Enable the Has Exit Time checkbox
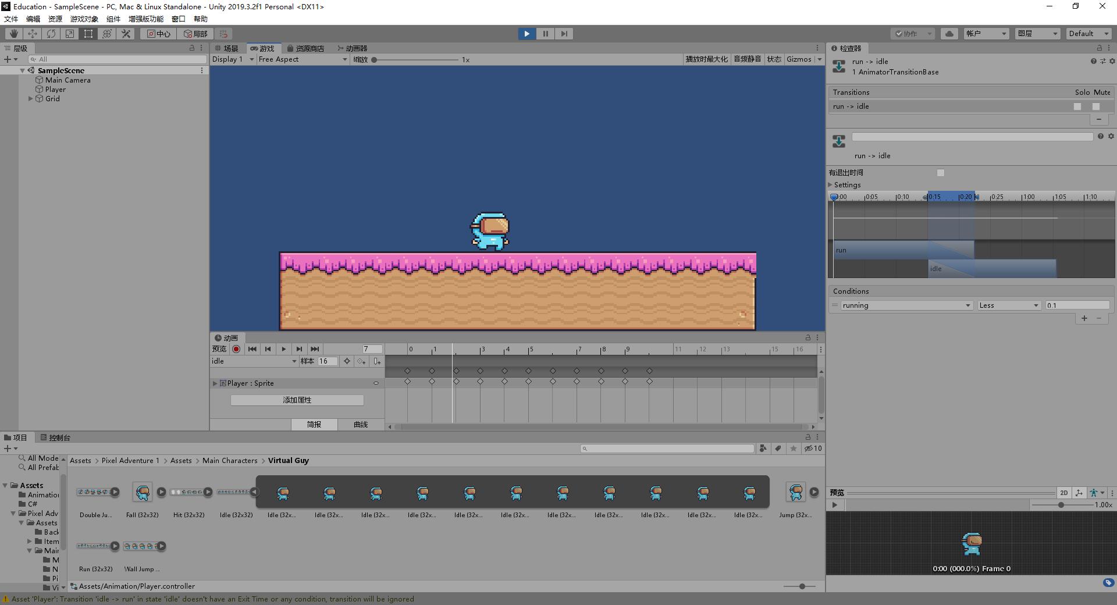The width and height of the screenshot is (1117, 605). pyautogui.click(x=941, y=173)
